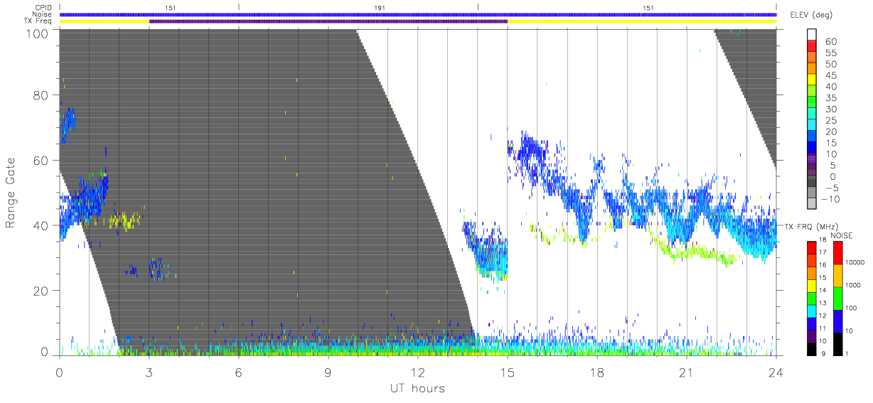This screenshot has height=403, width=873.
Task: Click the purple segment of TX Freq strip
Action: point(328,21)
